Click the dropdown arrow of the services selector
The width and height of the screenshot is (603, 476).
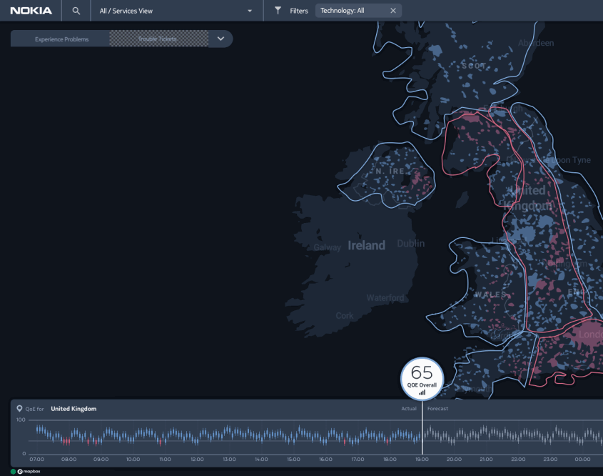click(250, 11)
